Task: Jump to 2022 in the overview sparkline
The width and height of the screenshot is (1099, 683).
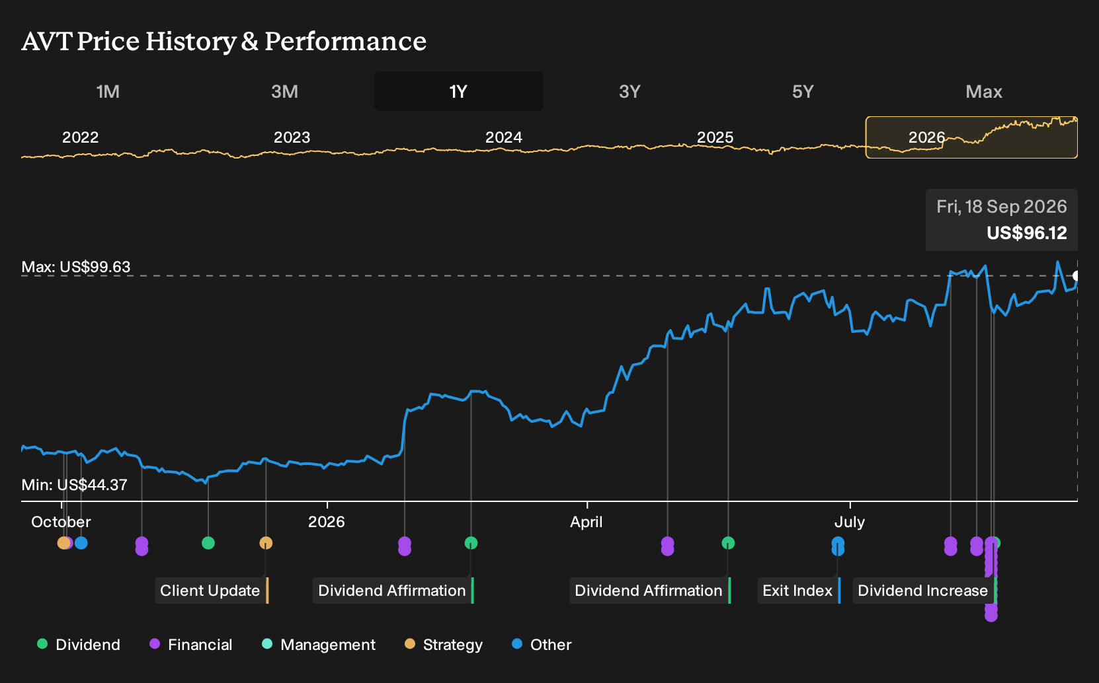Action: (80, 137)
